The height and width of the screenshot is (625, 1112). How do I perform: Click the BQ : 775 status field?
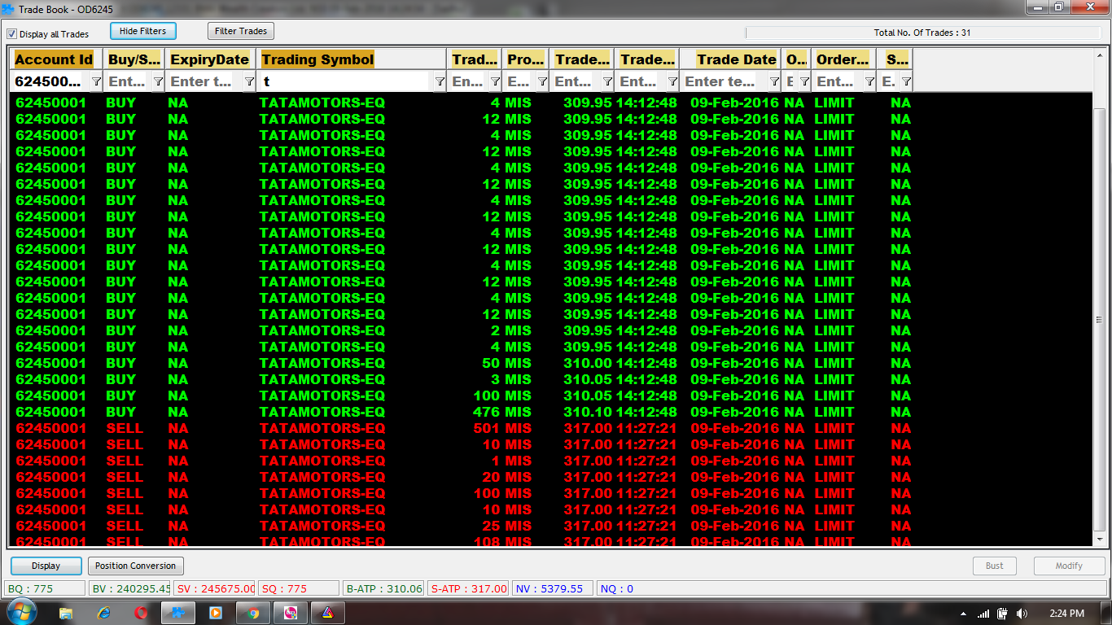(45, 588)
